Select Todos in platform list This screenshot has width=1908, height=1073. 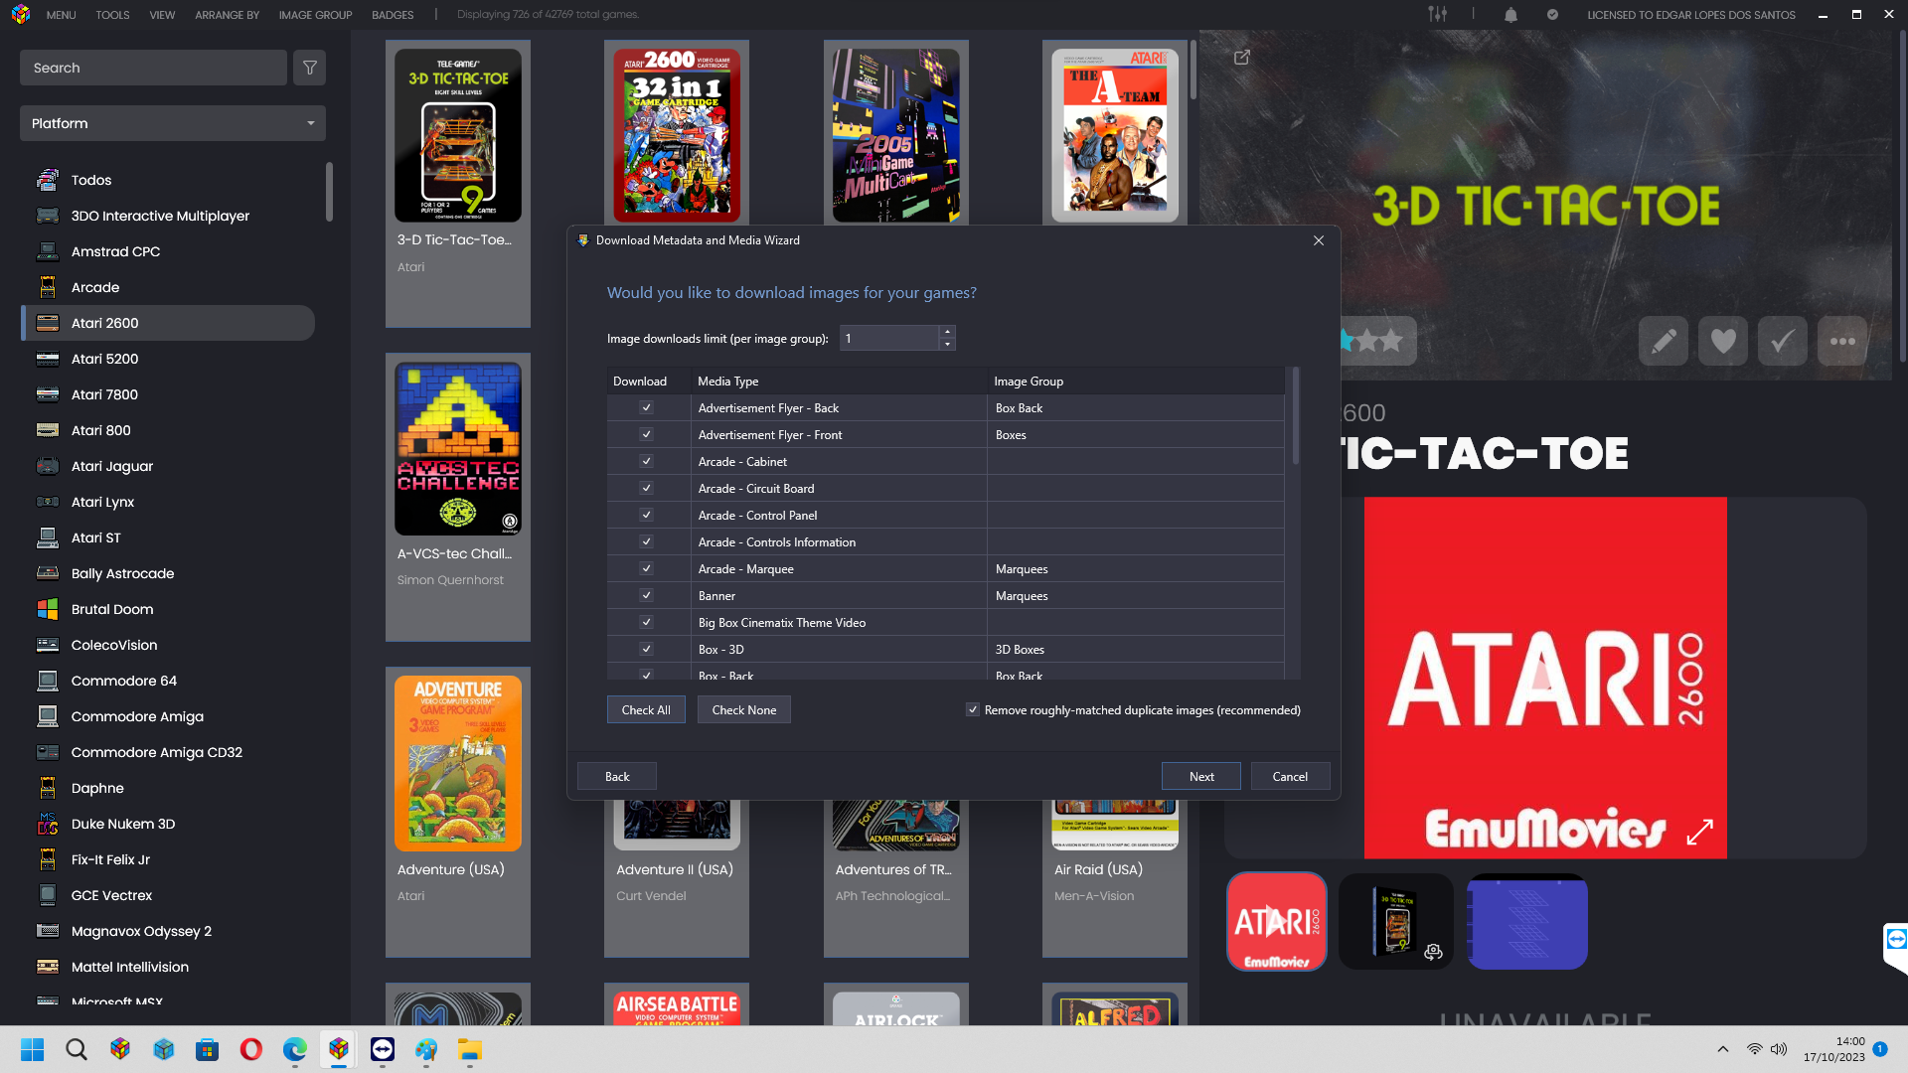point(168,180)
